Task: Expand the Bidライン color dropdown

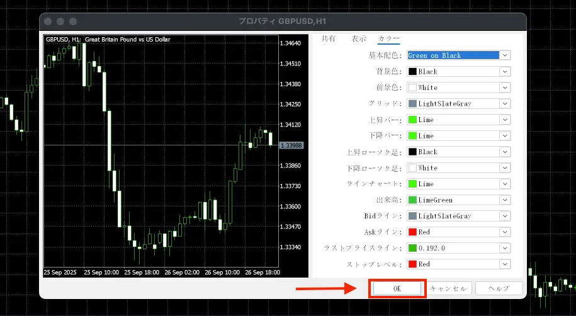Action: [x=504, y=216]
